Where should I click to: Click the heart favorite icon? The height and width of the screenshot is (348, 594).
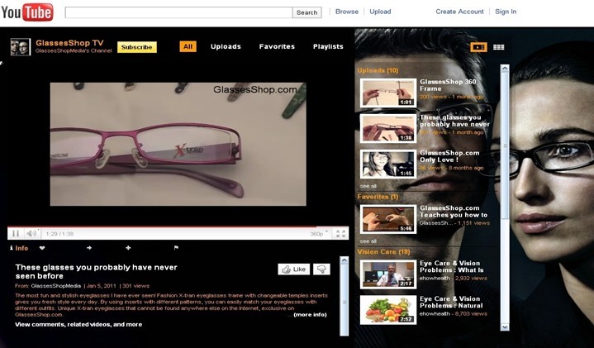[42, 248]
